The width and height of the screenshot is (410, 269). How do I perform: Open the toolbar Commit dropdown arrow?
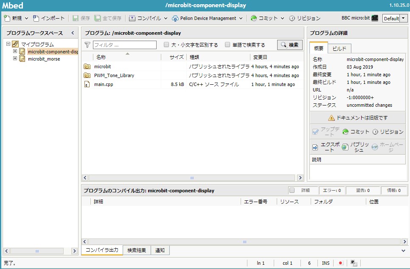point(282,19)
